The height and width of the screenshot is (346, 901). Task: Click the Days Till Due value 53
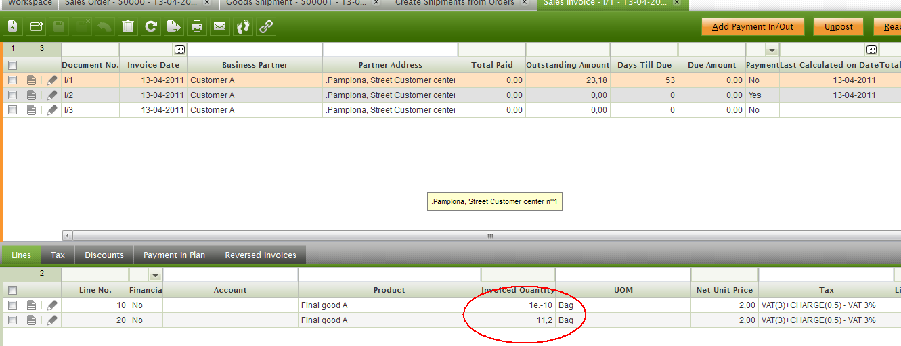(644, 80)
